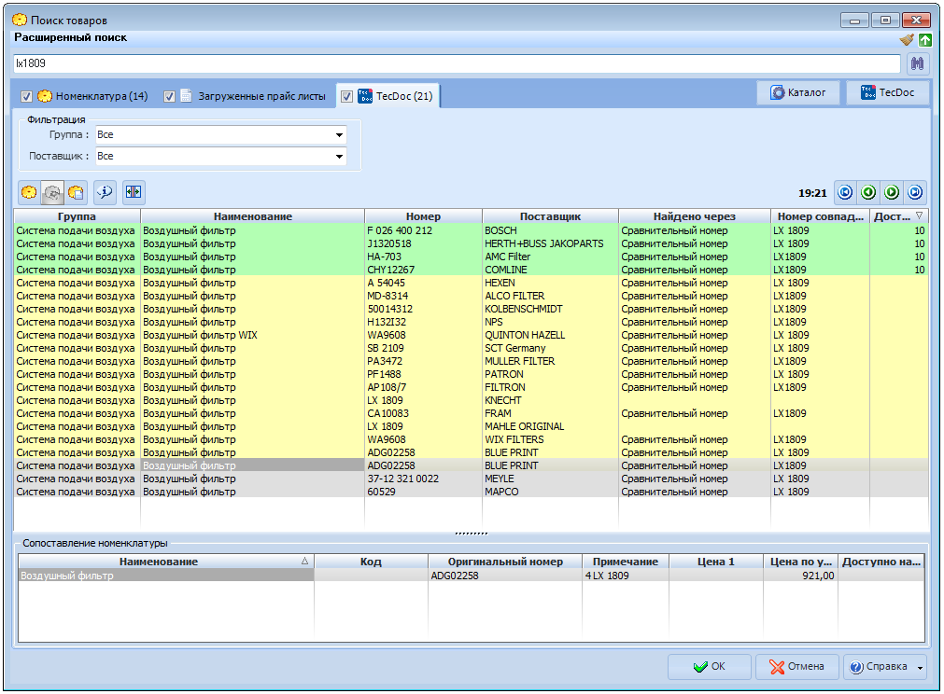Click the info speech-bubble toolbar icon
The image size is (944, 694).
tap(105, 192)
